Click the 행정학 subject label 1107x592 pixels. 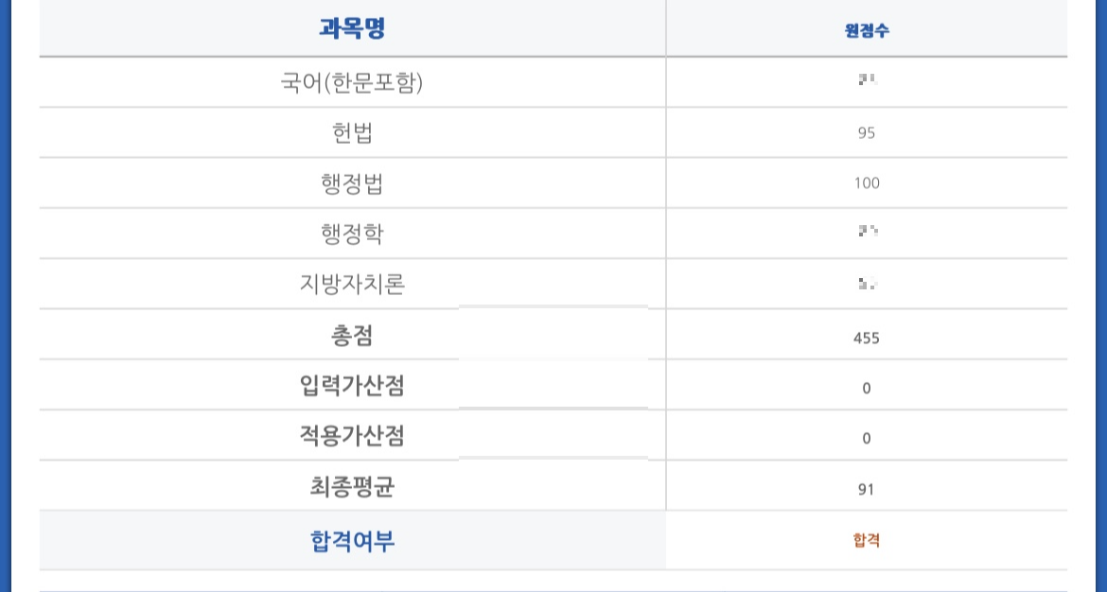pos(352,234)
